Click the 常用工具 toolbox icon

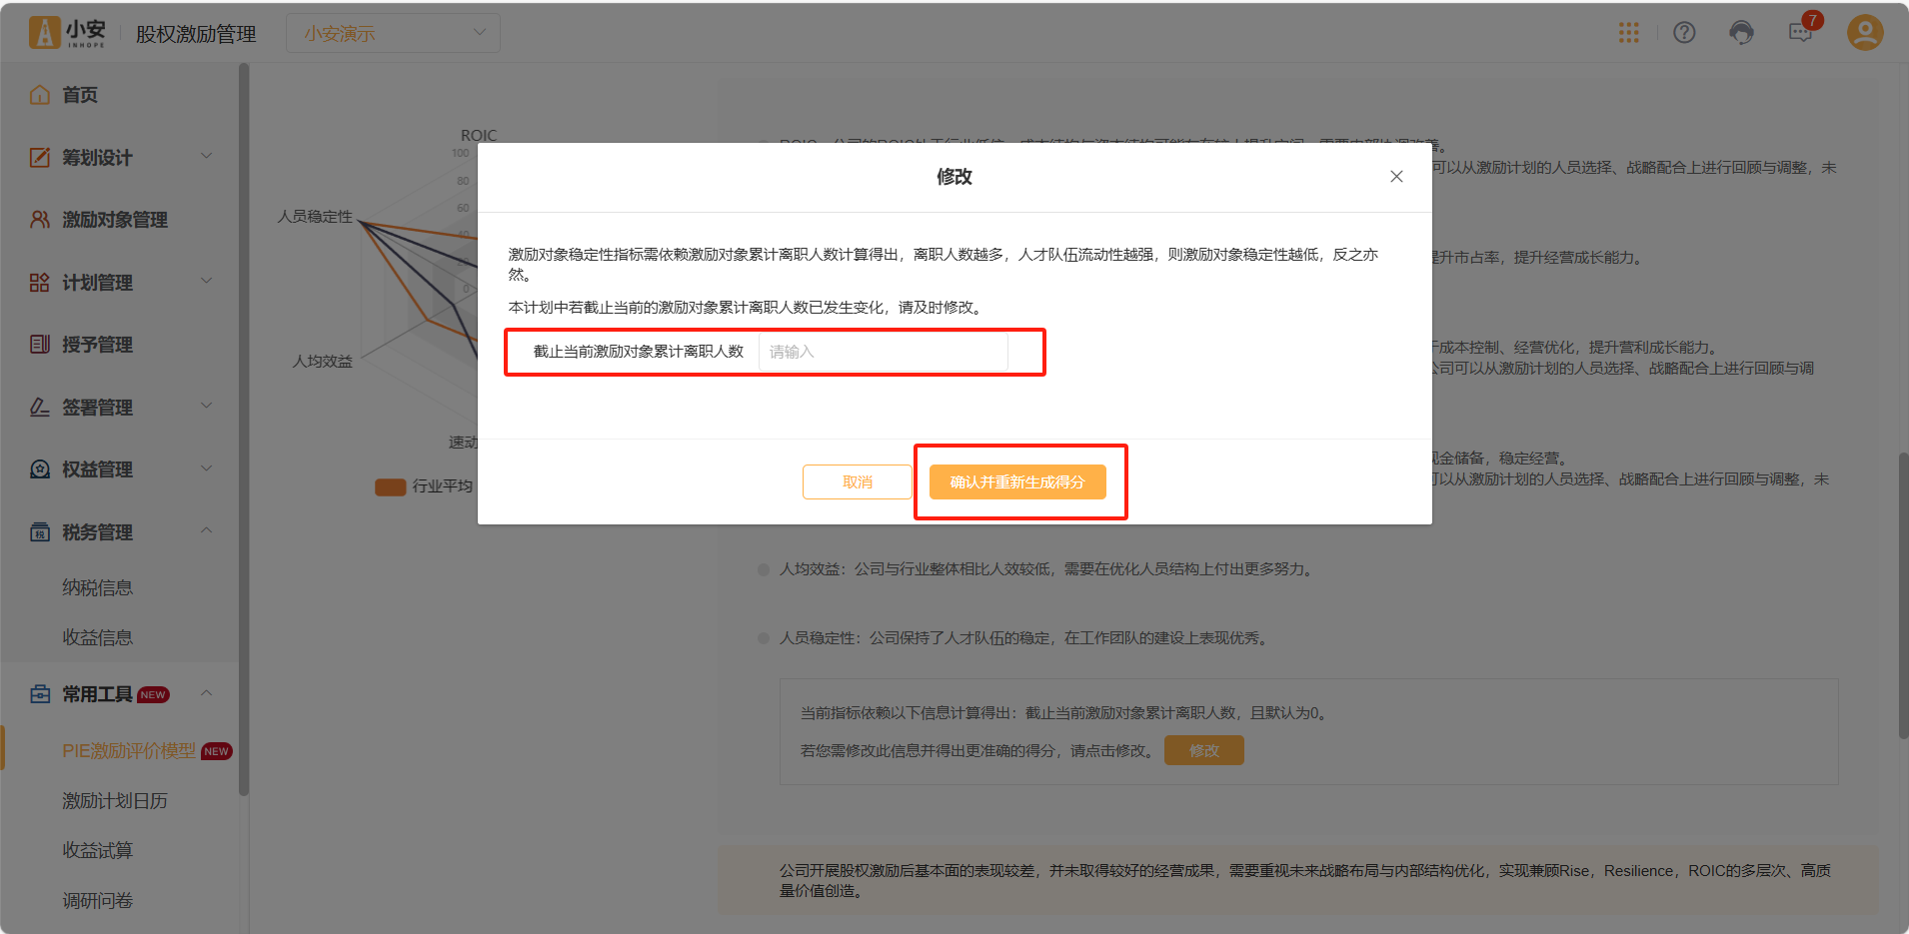point(40,694)
